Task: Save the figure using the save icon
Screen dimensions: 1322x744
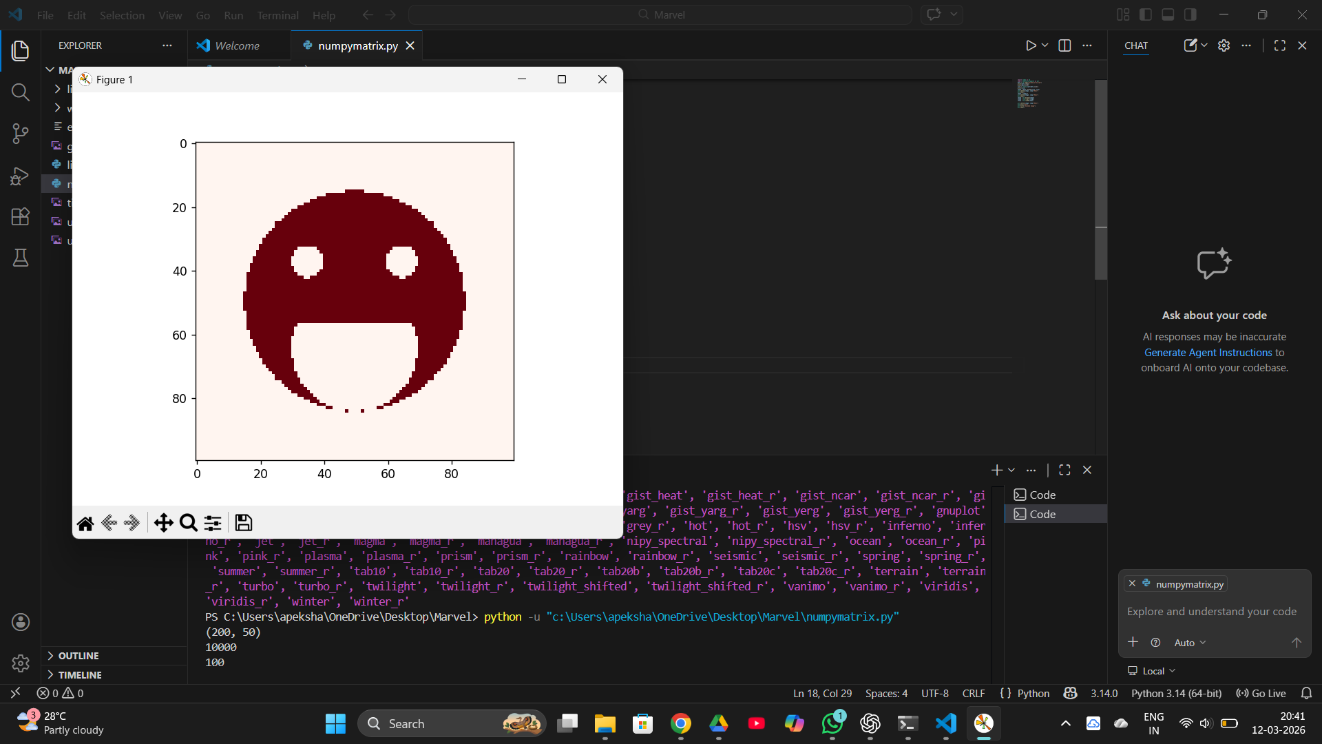Action: point(243,523)
